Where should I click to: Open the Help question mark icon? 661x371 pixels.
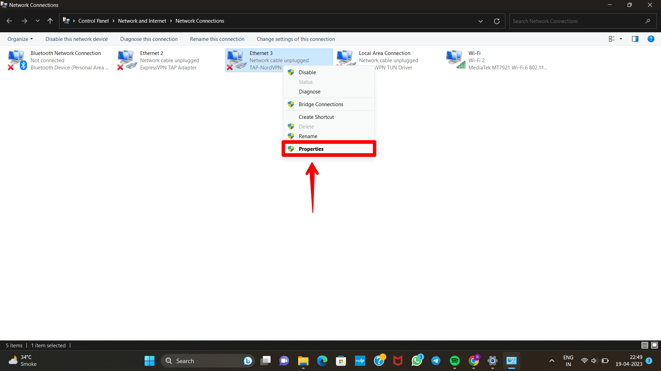point(651,39)
